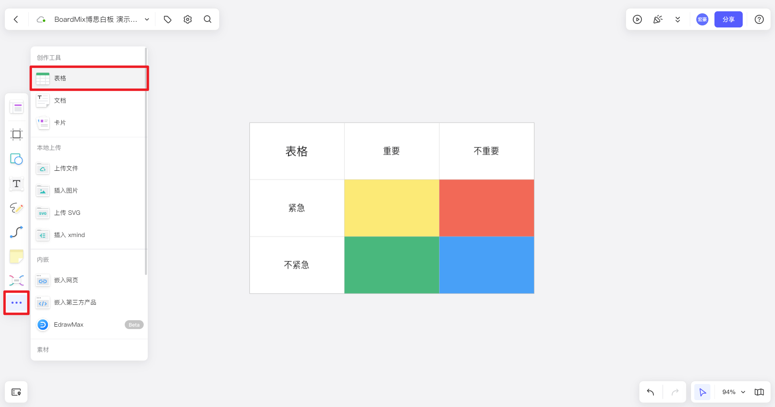Click the 分享 share button

point(729,19)
